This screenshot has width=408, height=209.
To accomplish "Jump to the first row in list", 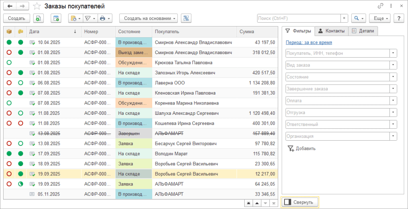I will pyautogui.click(x=249, y=203).
